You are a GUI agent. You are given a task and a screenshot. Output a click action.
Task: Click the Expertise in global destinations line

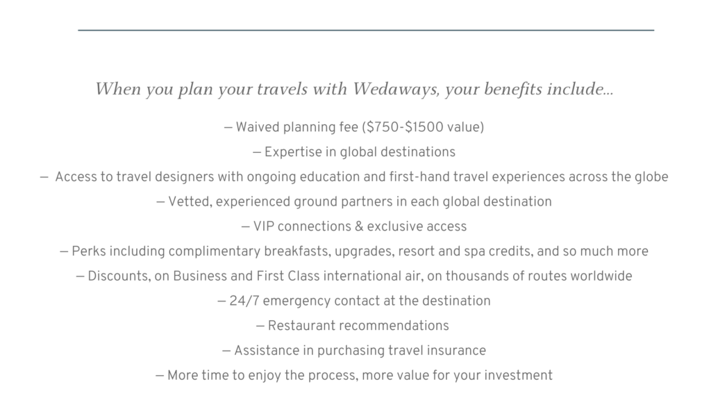click(354, 152)
